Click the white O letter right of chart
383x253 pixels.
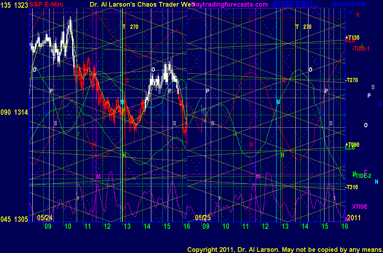(366, 125)
